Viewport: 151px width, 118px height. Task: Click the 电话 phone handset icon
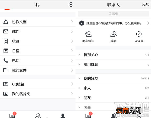click(x=6, y=61)
